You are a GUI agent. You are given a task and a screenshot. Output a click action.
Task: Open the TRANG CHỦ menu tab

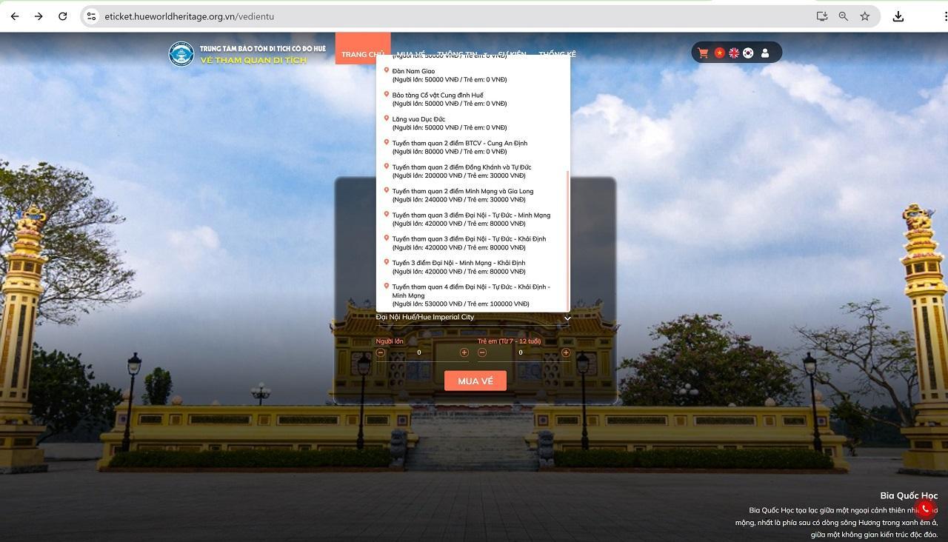click(x=362, y=54)
